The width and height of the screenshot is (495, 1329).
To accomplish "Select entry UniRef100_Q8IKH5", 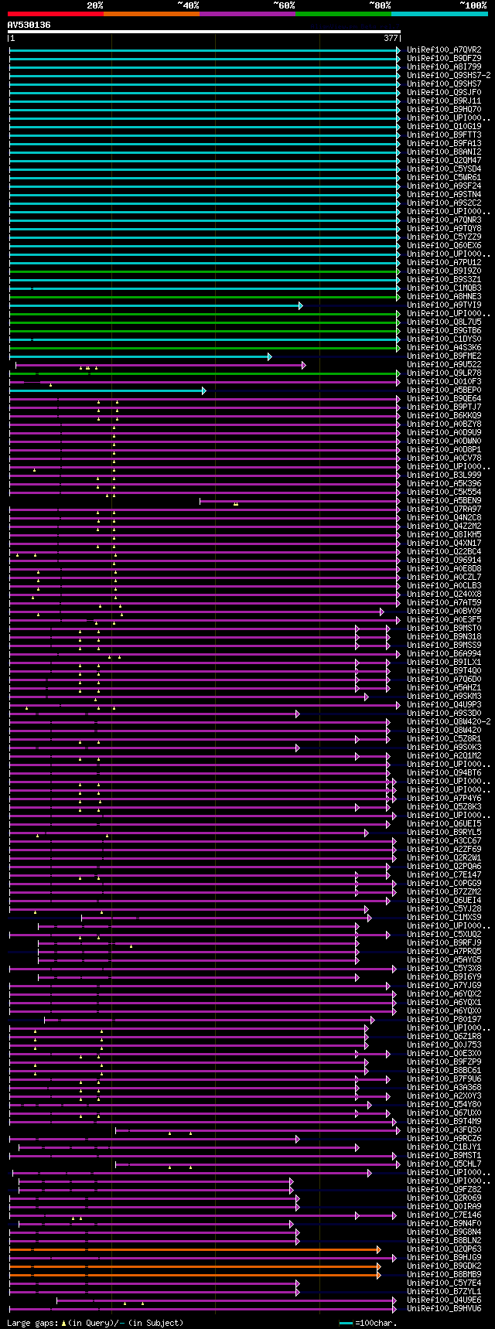I will [444, 534].
